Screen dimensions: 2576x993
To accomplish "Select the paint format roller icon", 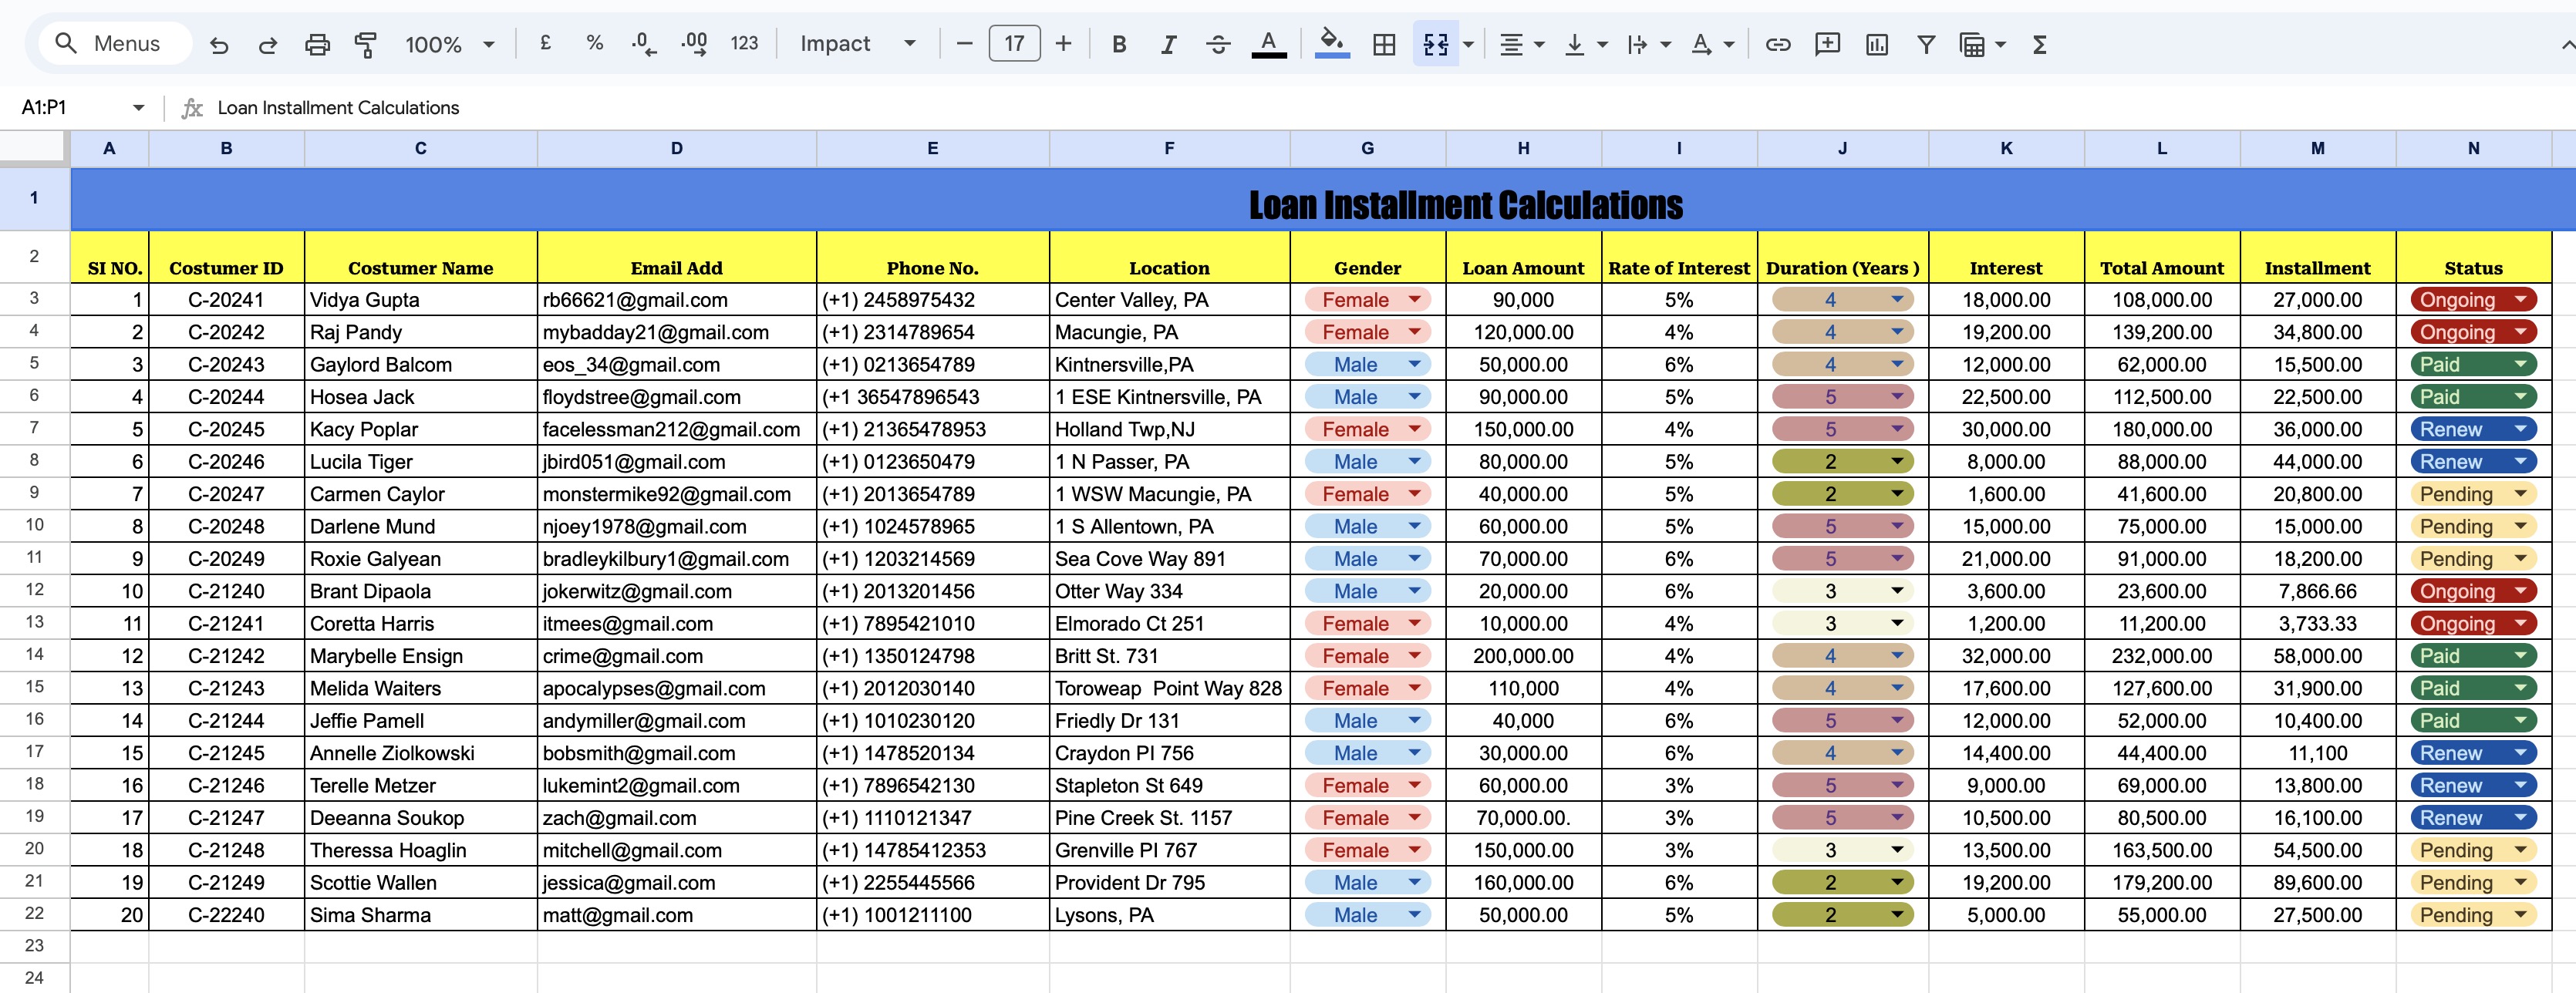I will pos(366,44).
